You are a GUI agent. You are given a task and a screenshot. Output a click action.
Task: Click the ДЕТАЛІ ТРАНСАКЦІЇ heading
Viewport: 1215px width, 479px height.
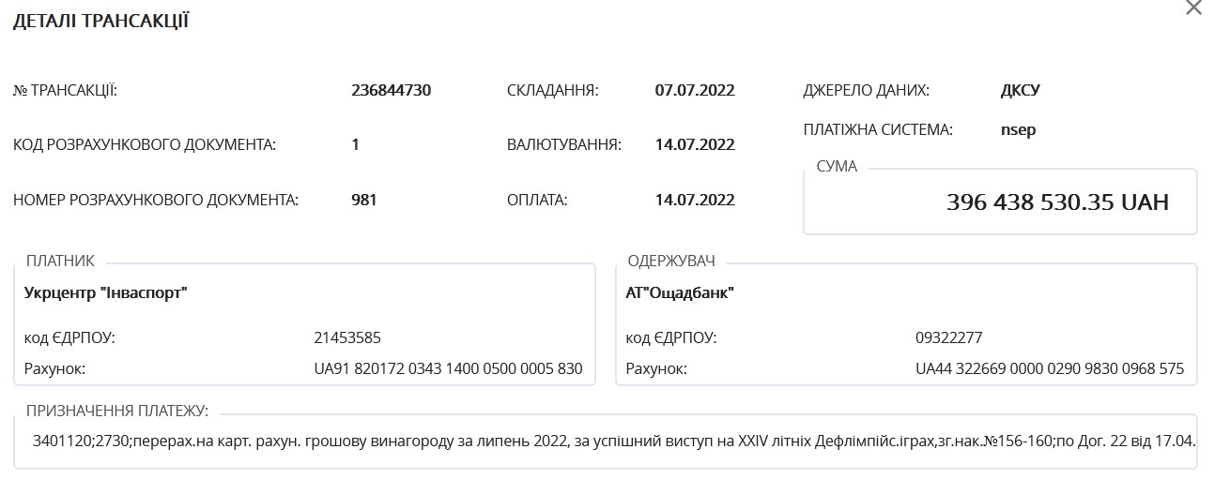pos(101,22)
